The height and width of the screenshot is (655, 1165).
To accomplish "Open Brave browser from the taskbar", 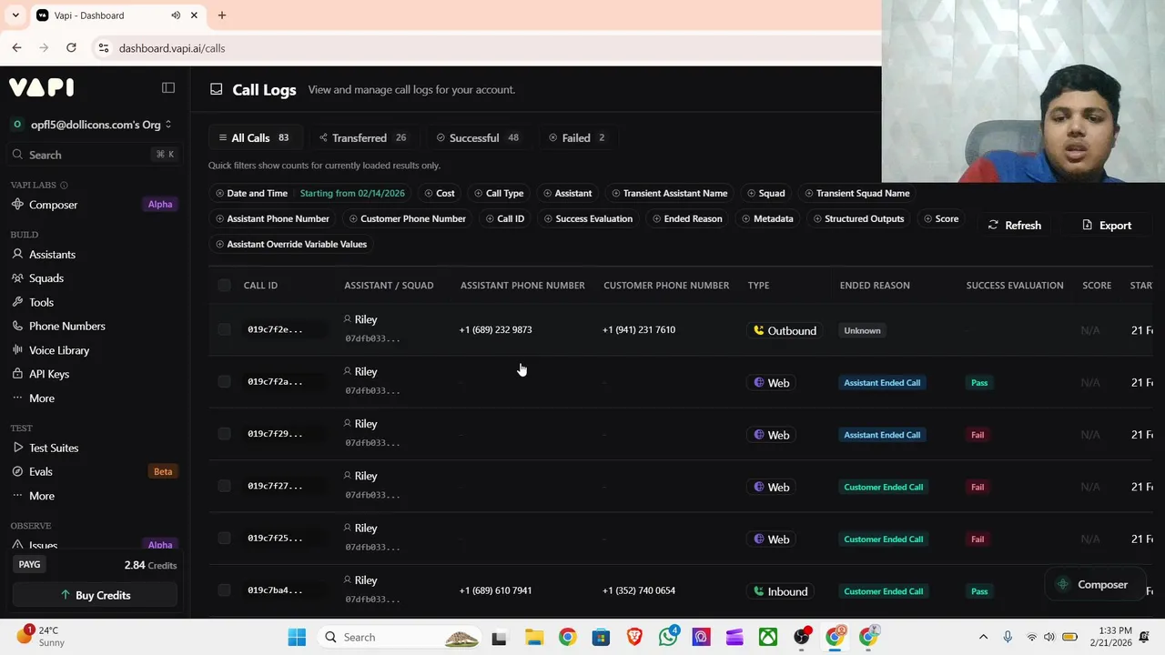I will 634,637.
